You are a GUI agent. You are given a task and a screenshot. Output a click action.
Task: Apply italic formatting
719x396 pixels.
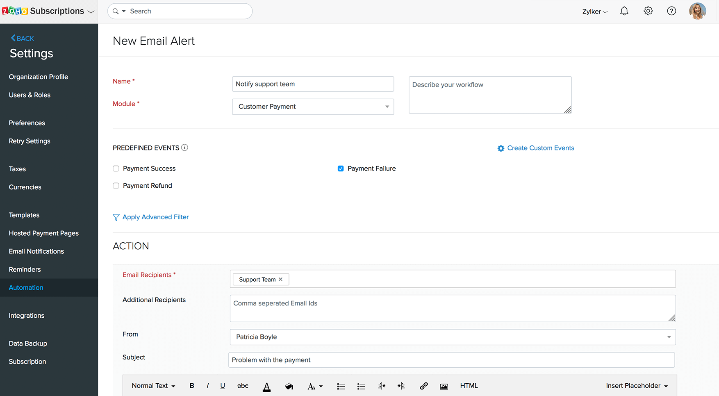pos(207,386)
